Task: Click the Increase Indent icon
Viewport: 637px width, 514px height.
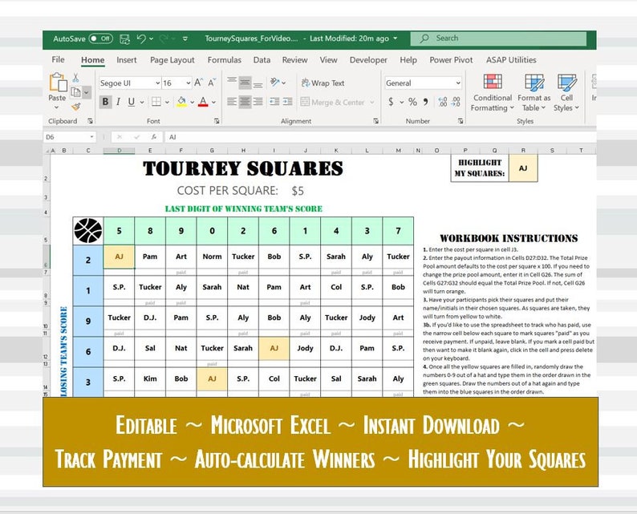Action: 288,102
